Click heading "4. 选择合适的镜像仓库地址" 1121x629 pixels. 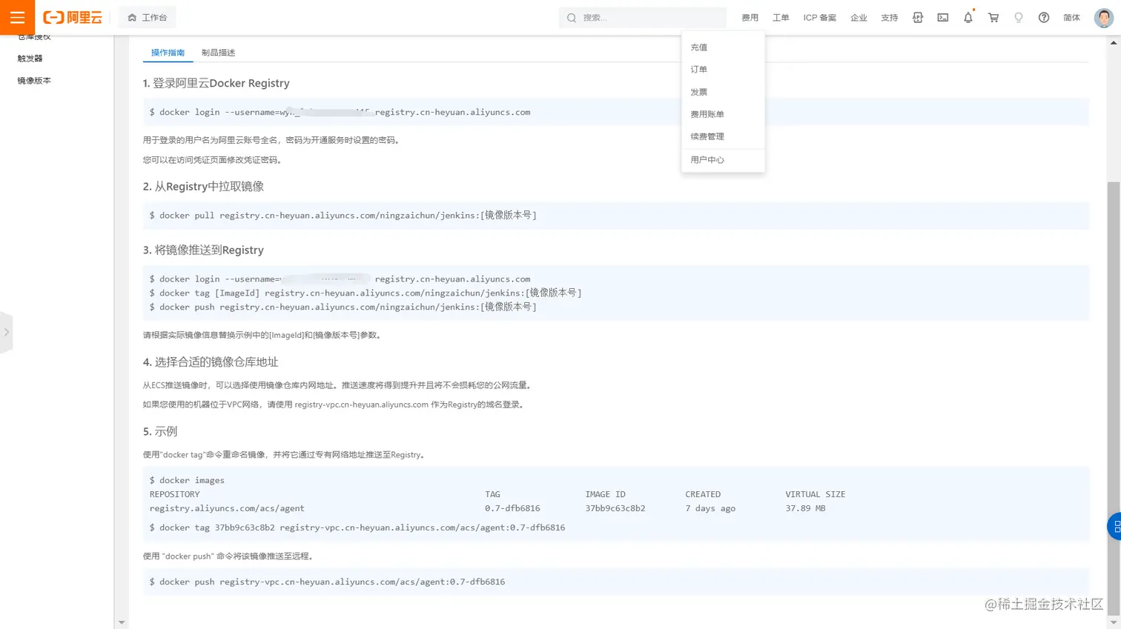point(211,362)
